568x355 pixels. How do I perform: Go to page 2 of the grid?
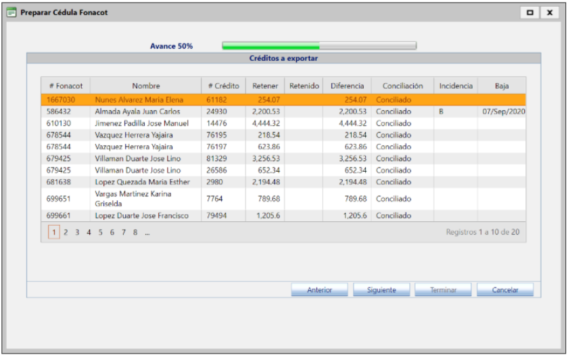66,232
